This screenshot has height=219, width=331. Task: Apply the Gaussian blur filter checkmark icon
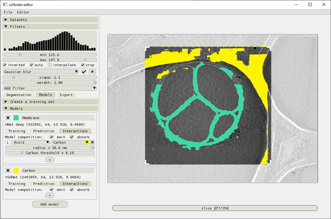[x=84, y=72]
